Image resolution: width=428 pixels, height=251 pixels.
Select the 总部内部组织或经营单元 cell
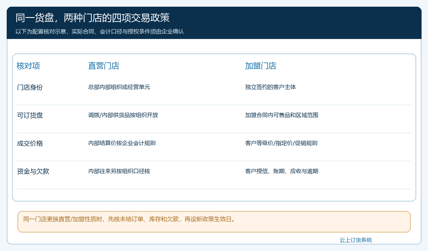119,87
